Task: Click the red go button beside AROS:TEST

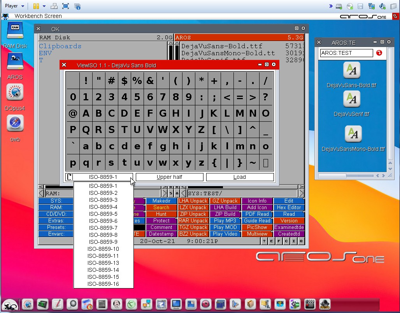Action: (x=379, y=53)
